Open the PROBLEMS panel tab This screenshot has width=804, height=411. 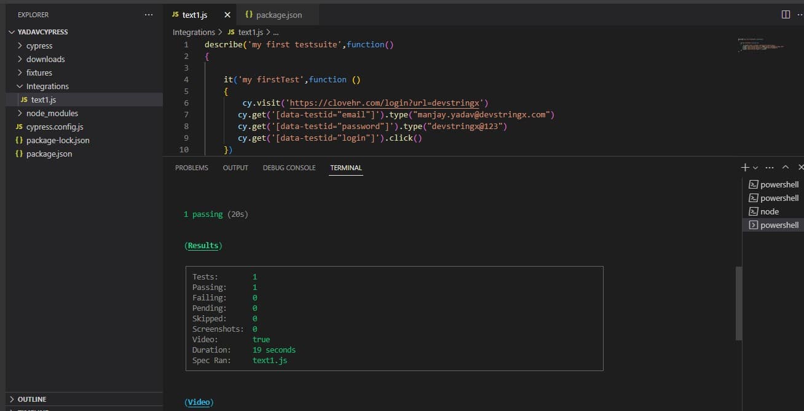pyautogui.click(x=192, y=168)
